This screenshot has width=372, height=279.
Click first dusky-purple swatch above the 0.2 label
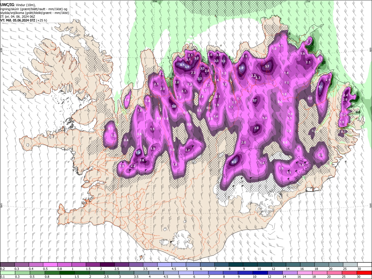[x=7, y=265]
